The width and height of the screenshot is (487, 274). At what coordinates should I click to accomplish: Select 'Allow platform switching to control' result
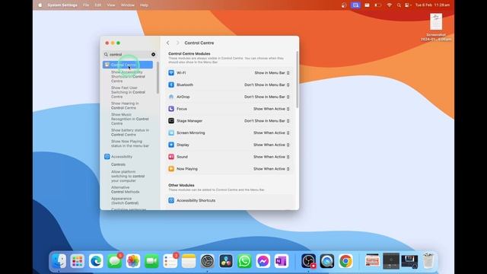128,176
